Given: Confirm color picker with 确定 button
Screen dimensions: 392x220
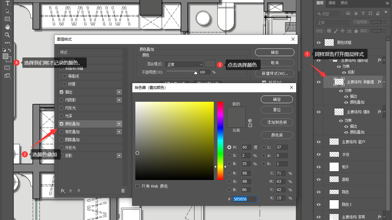Looking at the screenshot, I should (277, 100).
